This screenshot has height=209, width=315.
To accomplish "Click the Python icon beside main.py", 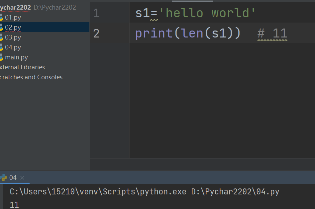I will point(1,57).
